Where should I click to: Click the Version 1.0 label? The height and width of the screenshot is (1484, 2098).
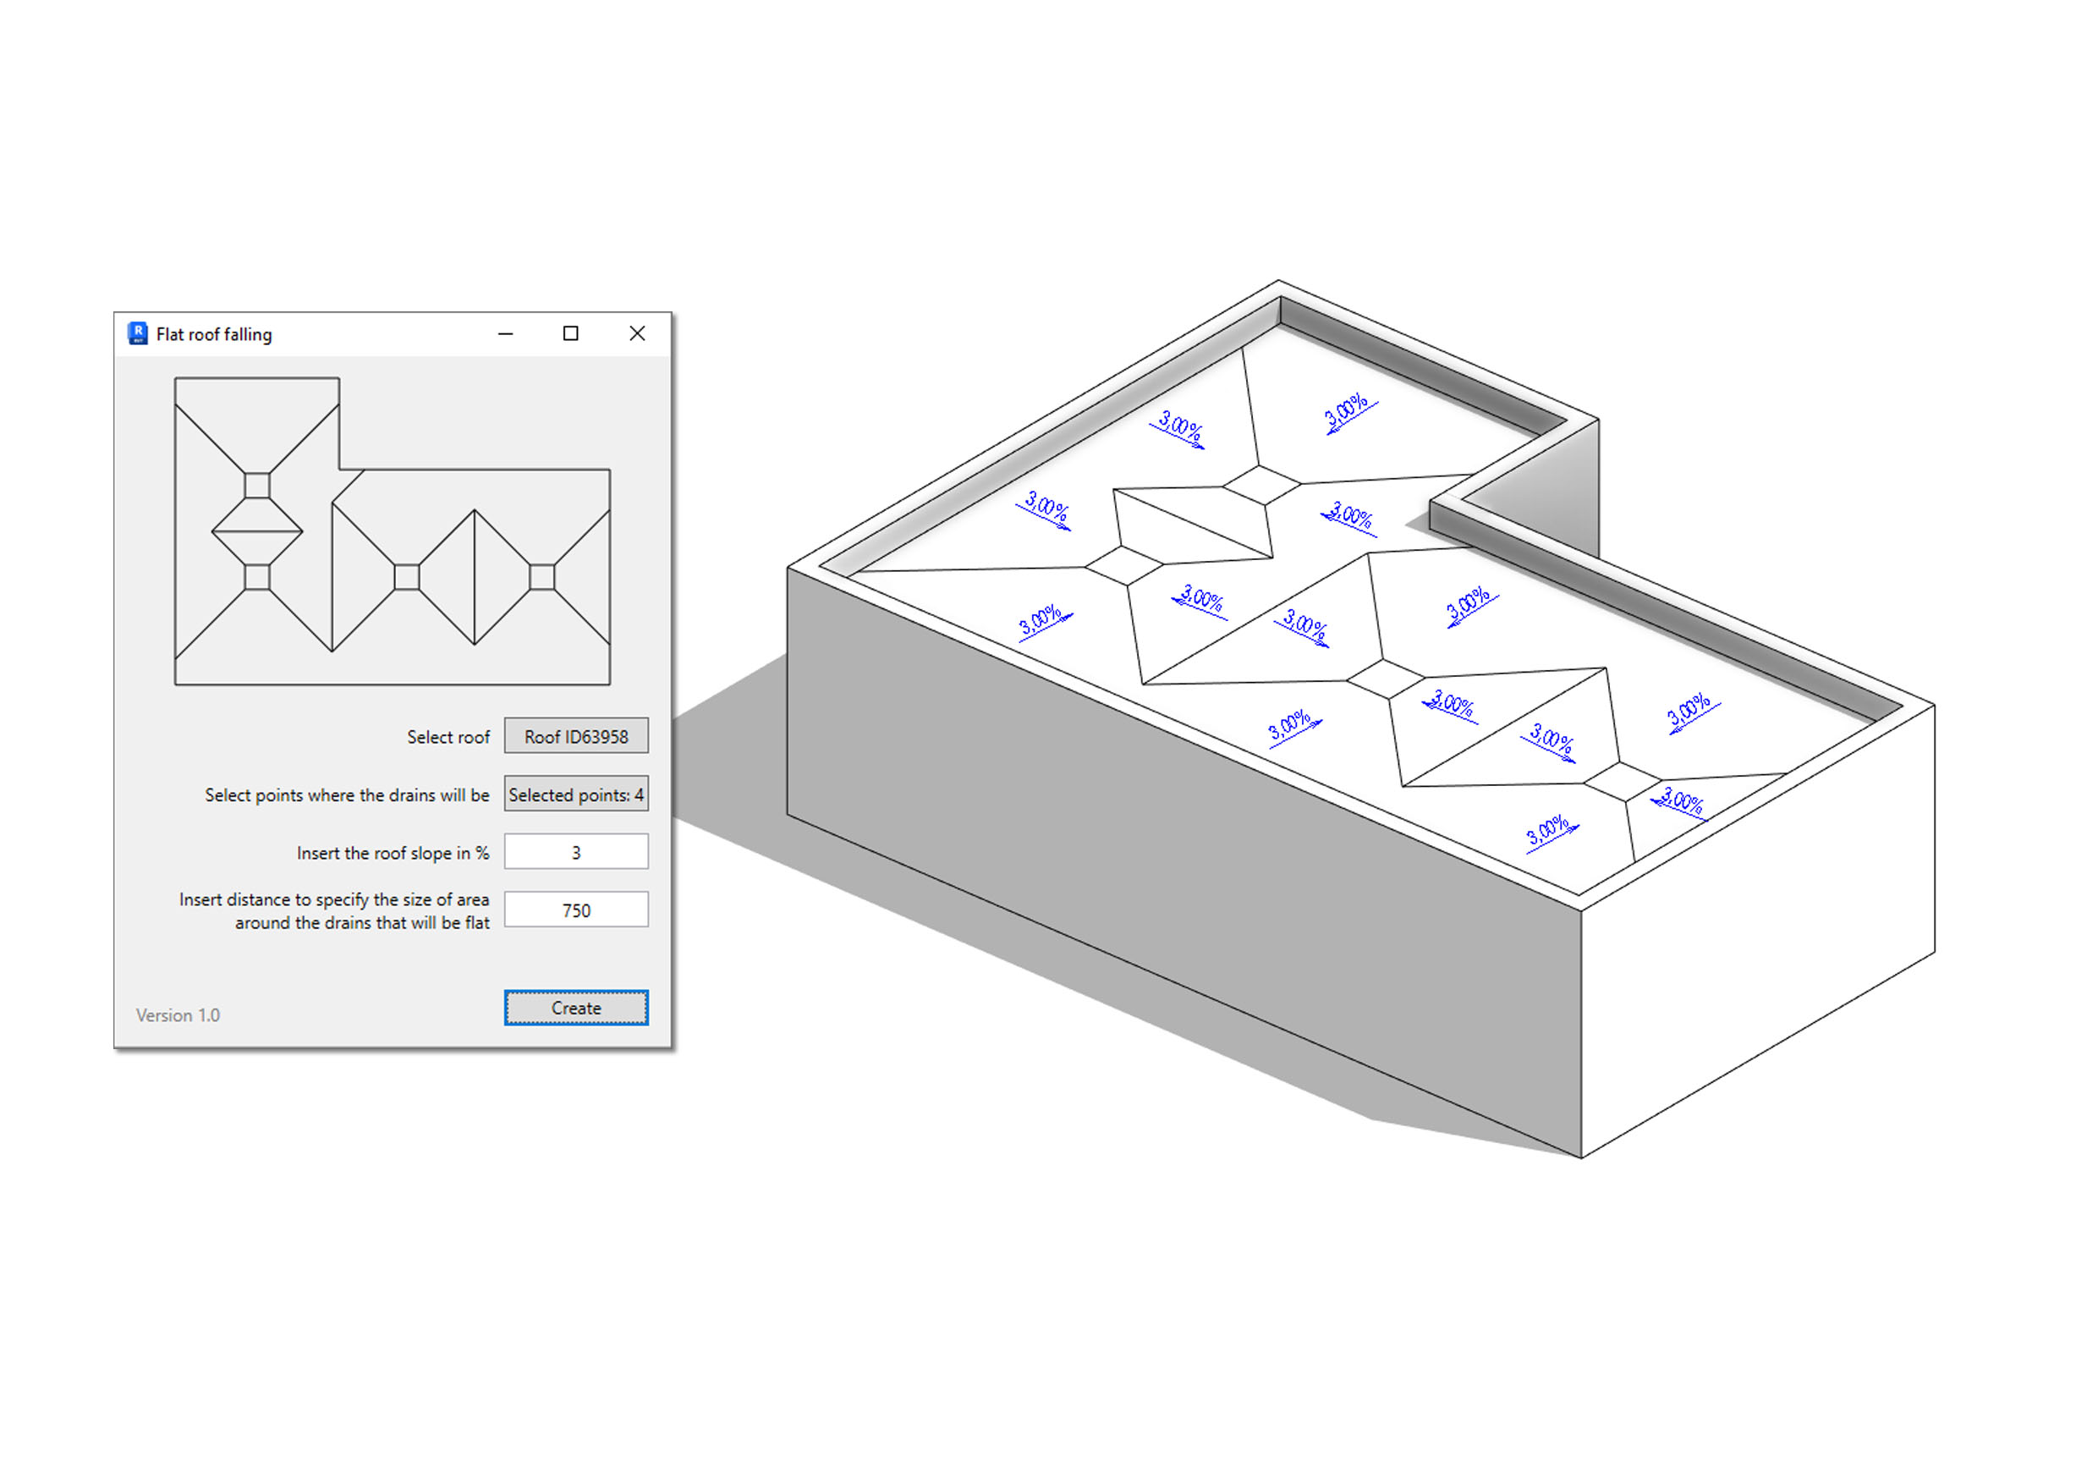178,1015
